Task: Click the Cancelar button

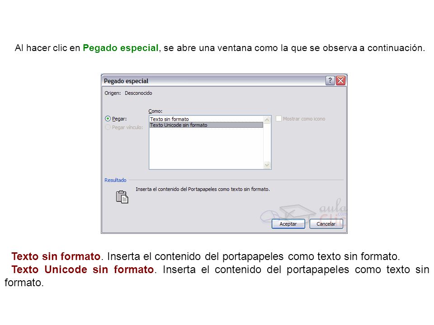Action: pyautogui.click(x=326, y=224)
